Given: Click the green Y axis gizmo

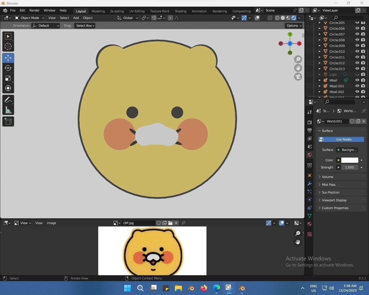Looking at the screenshot, I should tap(290, 34).
